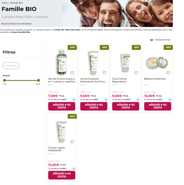Open info icon beside Gel de Ducha offer
The width and height of the screenshot is (184, 185).
pyautogui.click(x=74, y=100)
